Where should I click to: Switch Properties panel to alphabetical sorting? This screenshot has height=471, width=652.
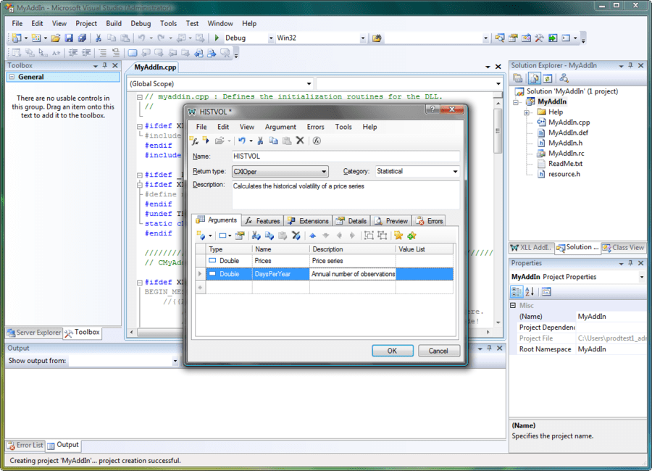[529, 291]
